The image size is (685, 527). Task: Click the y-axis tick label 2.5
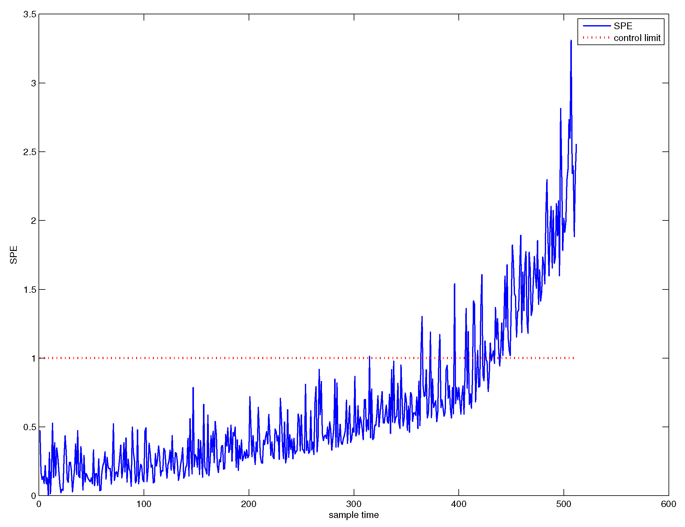(x=30, y=152)
